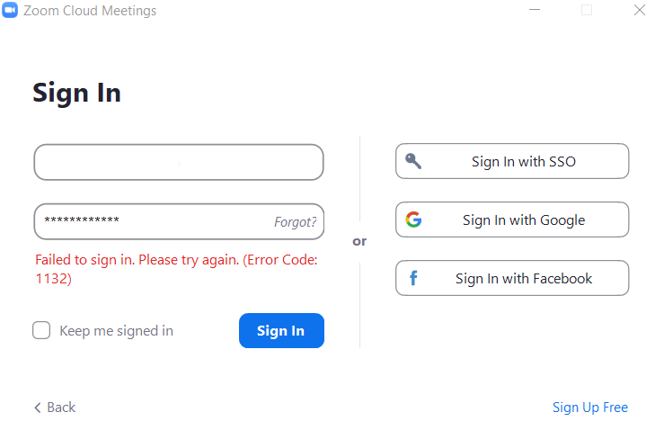Click the Zoom camera icon in title bar
Image resolution: width=664 pixels, height=439 pixels.
(11, 11)
